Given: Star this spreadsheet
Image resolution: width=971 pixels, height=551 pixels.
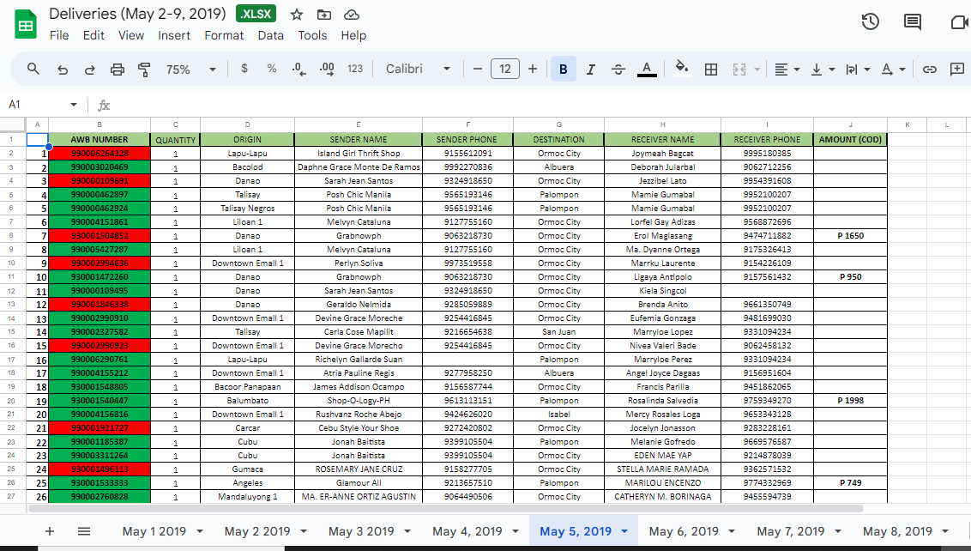Looking at the screenshot, I should click(297, 15).
